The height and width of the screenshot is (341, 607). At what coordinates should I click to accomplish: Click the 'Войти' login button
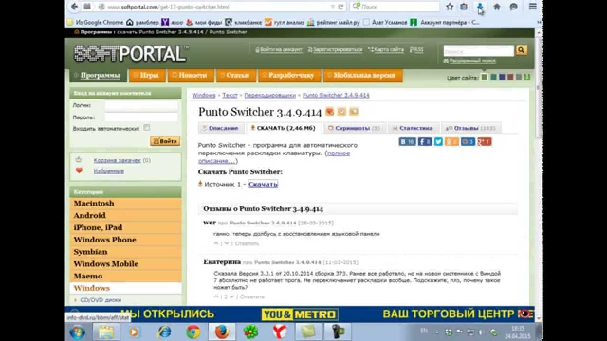pos(165,141)
